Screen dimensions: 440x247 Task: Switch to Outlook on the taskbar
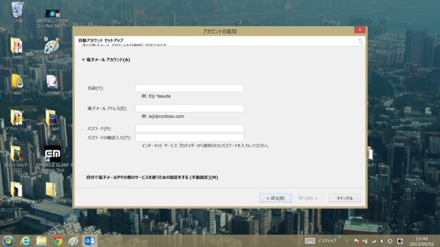click(90, 241)
